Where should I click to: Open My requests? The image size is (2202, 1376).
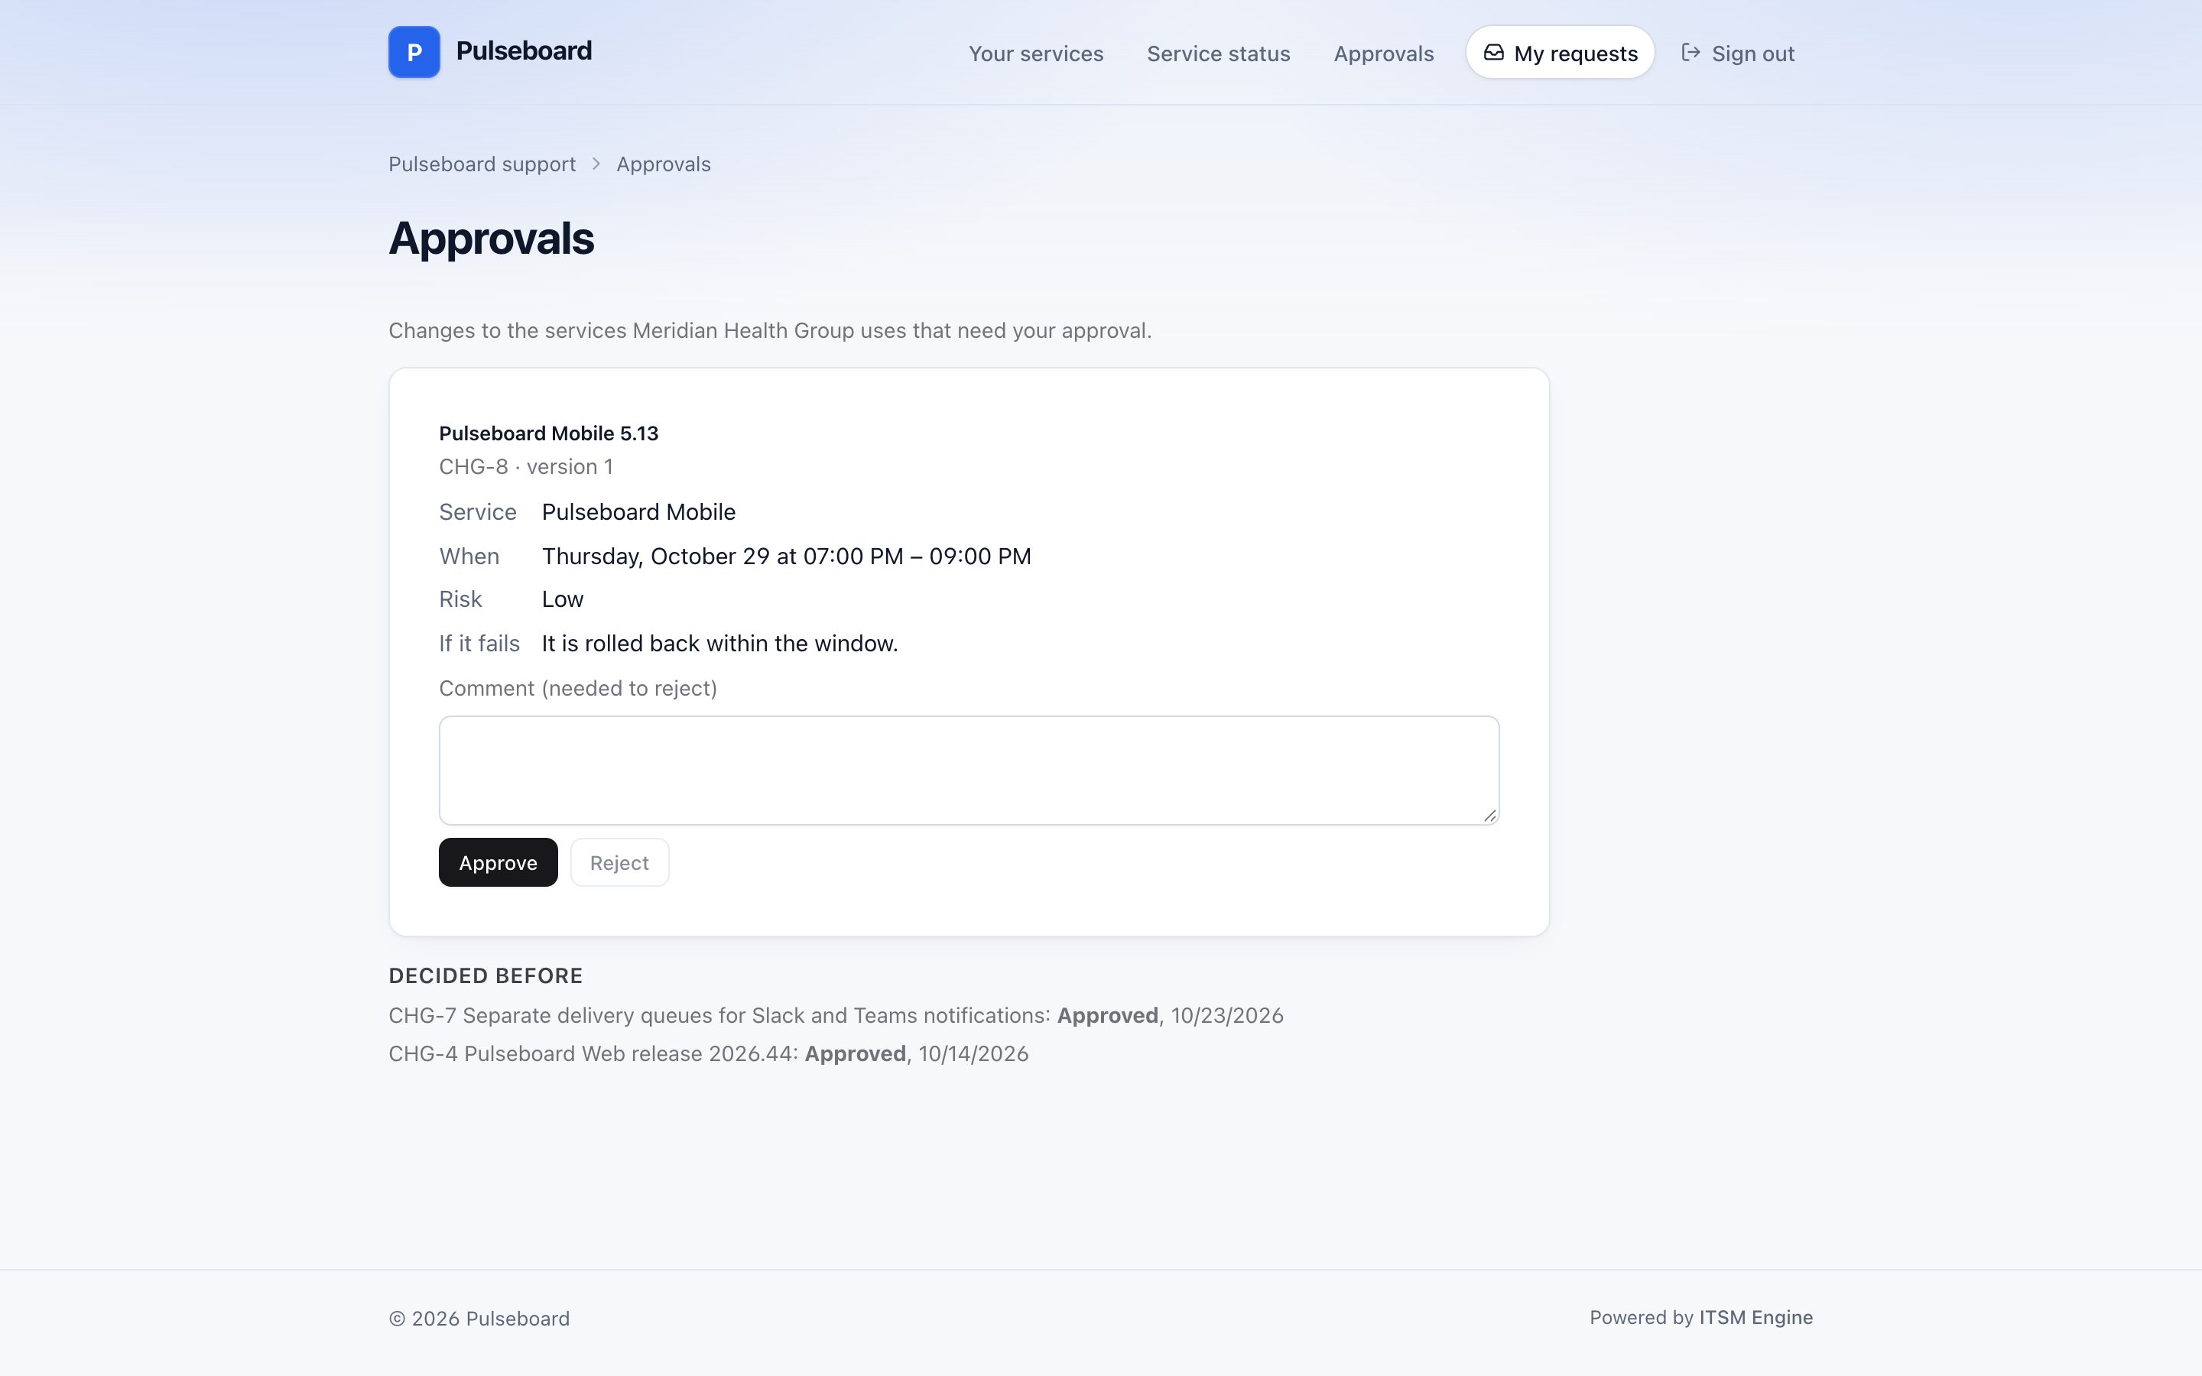(x=1560, y=53)
